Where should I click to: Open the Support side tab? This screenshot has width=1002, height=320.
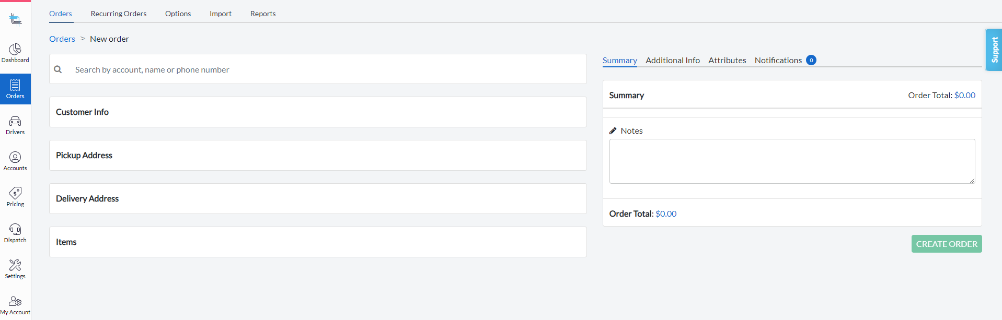point(994,50)
